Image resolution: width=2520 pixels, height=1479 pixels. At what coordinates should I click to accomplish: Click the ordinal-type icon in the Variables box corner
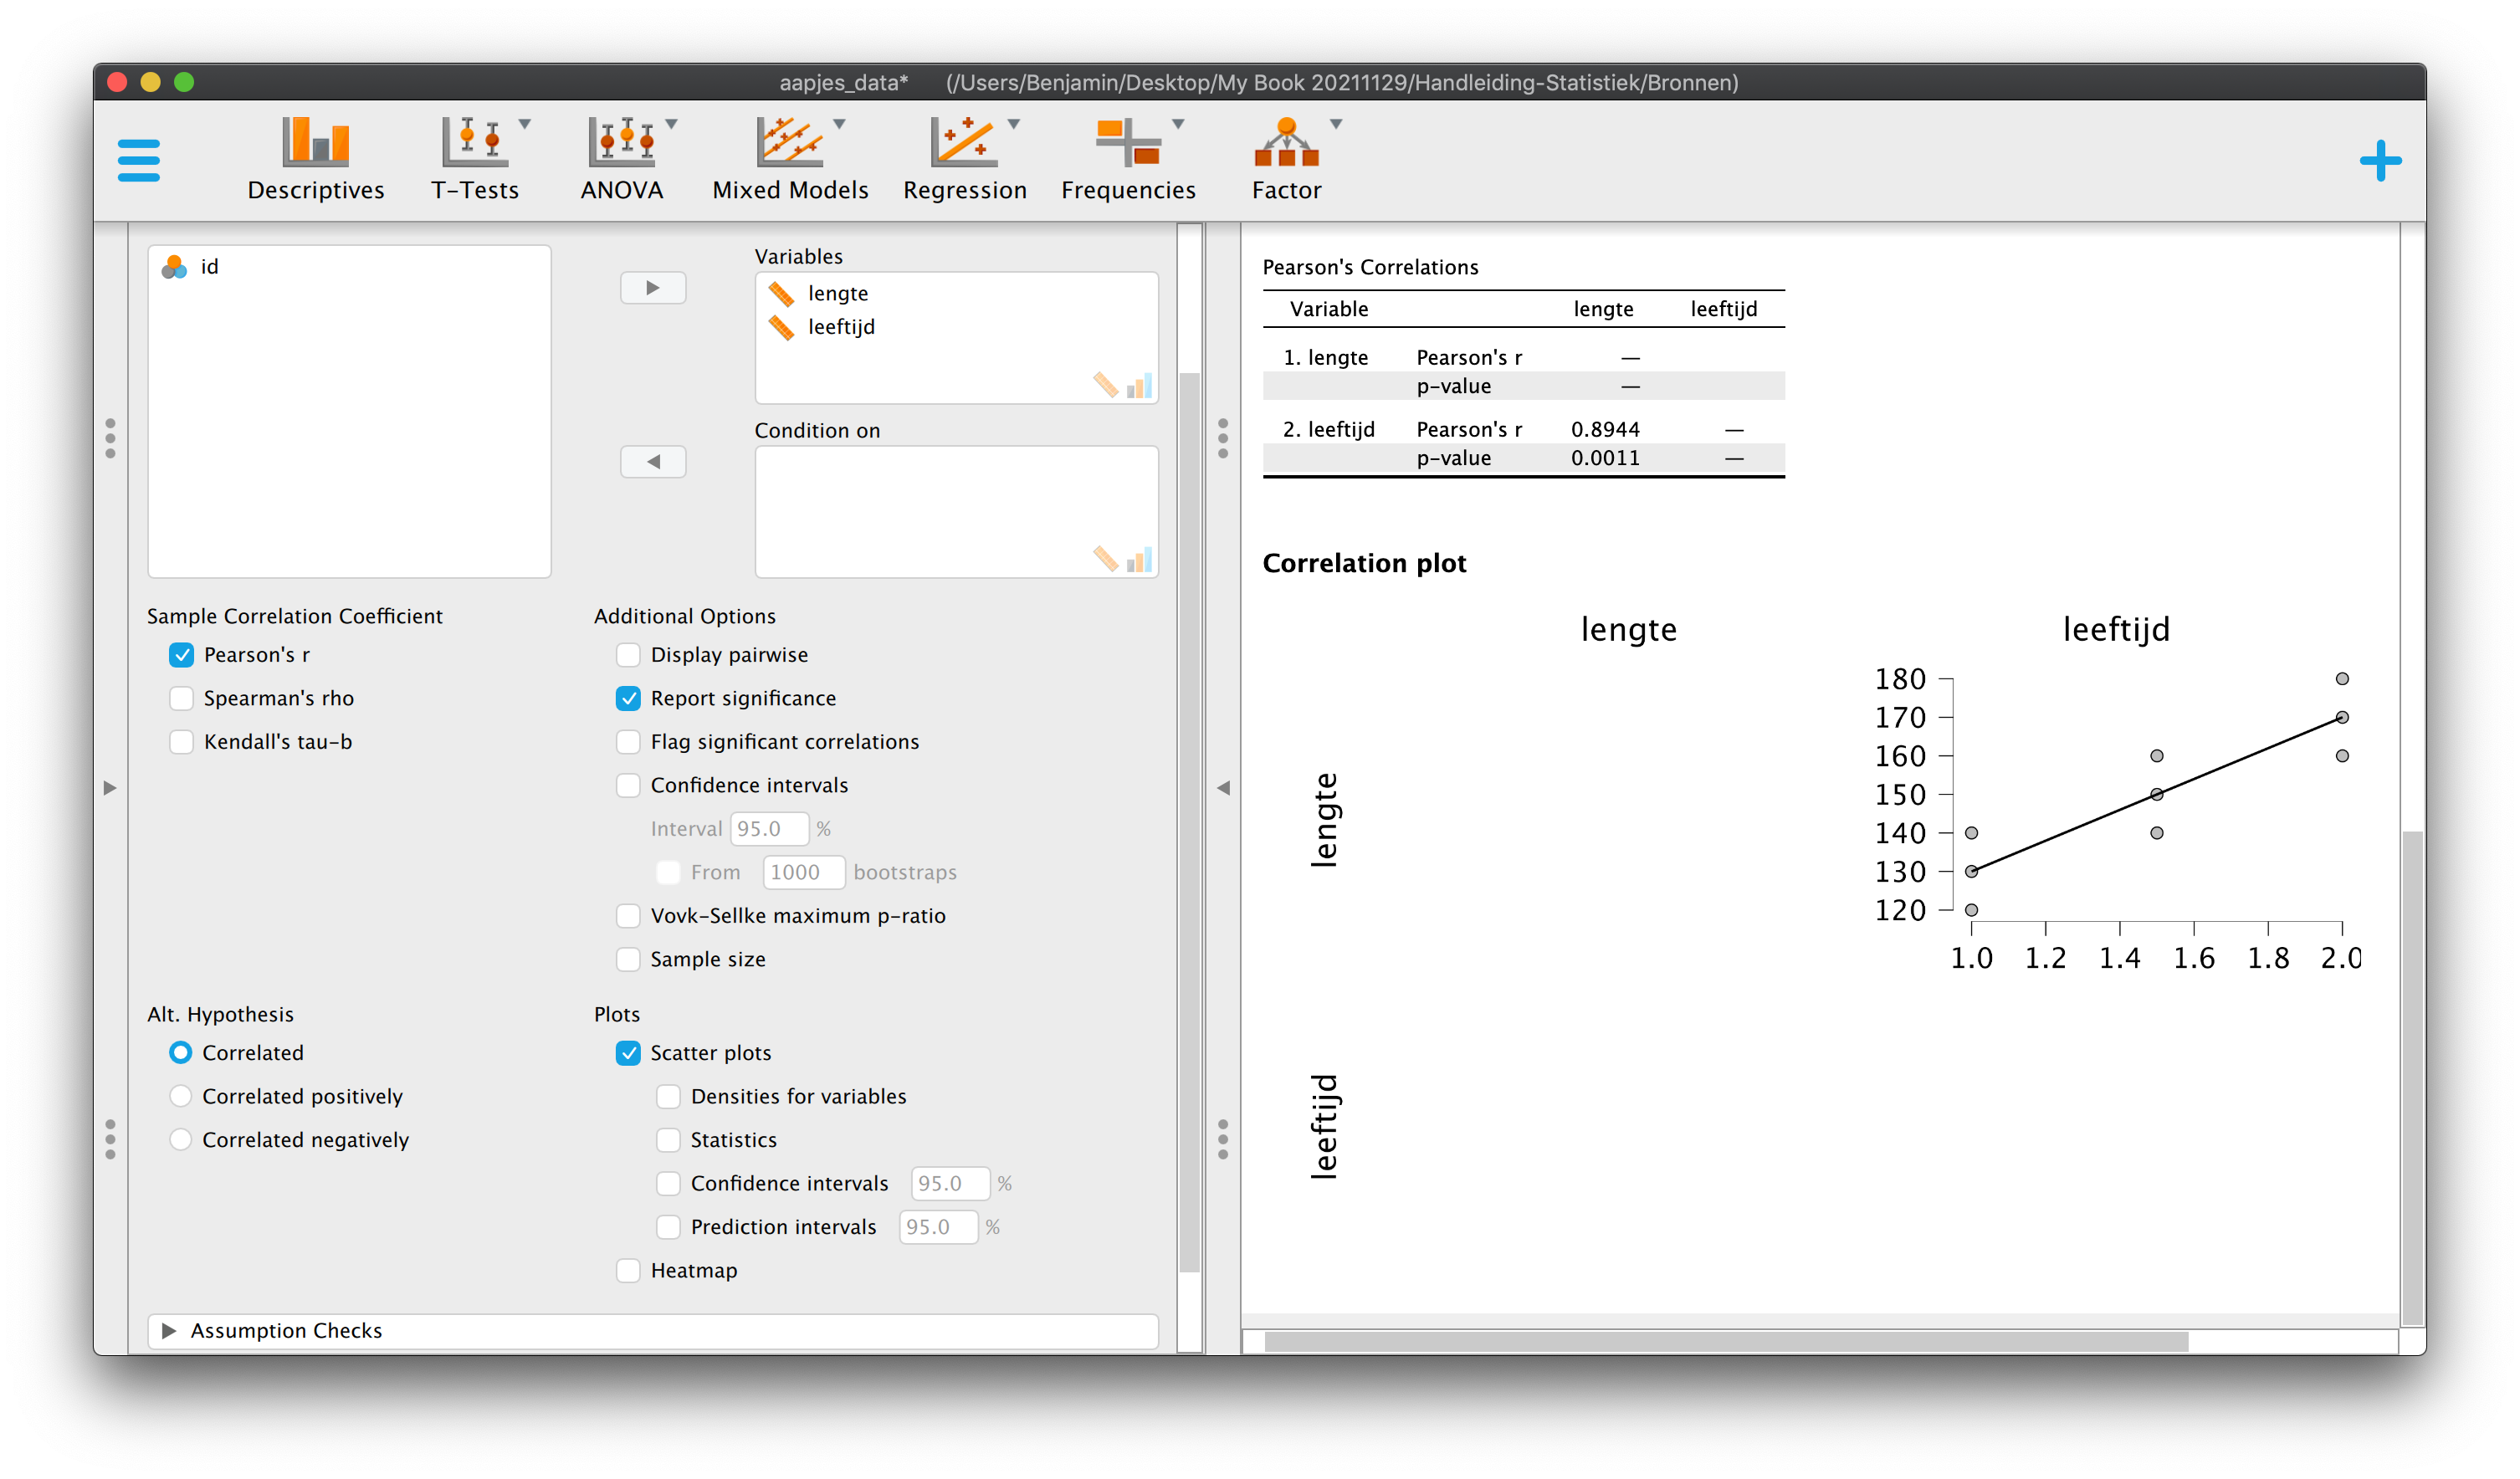[1139, 385]
